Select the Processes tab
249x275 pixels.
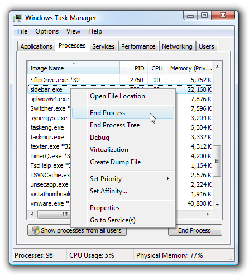pos(72,45)
